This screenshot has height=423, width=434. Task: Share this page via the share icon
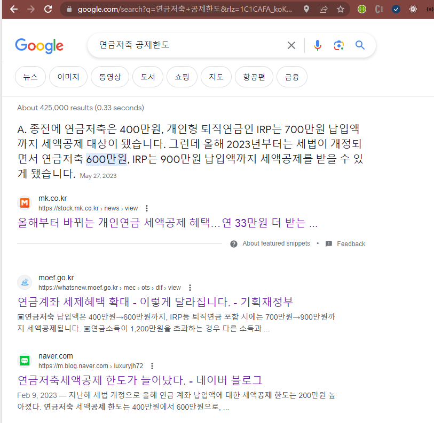pos(323,9)
